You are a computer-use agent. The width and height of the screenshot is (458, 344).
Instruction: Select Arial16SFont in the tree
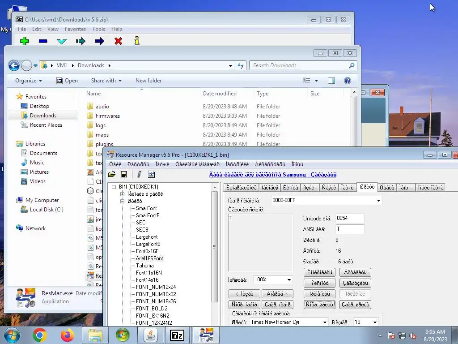(149, 258)
